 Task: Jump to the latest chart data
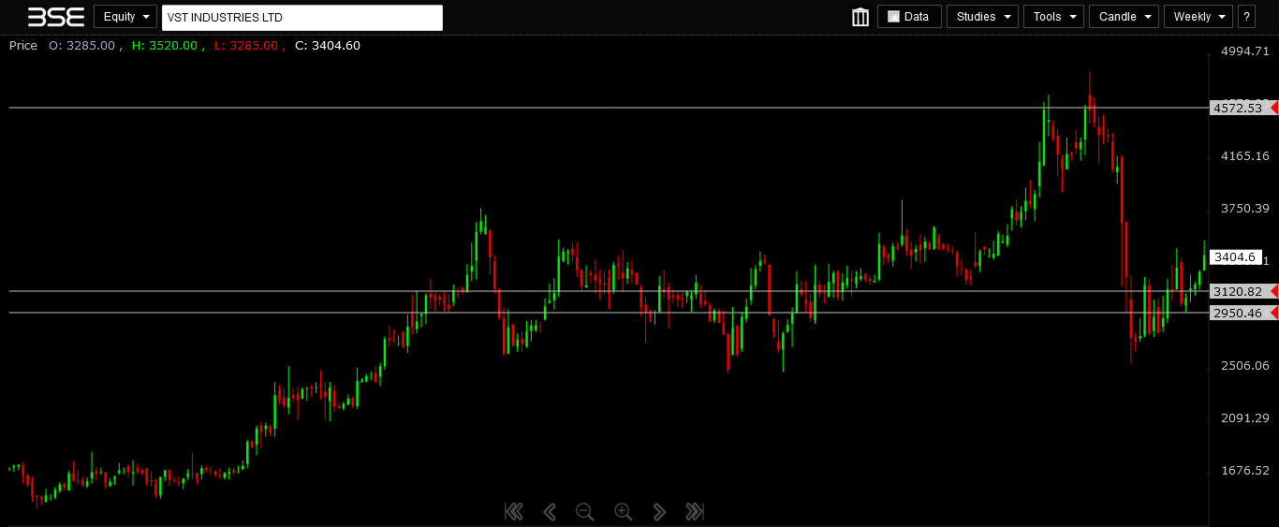tap(694, 511)
